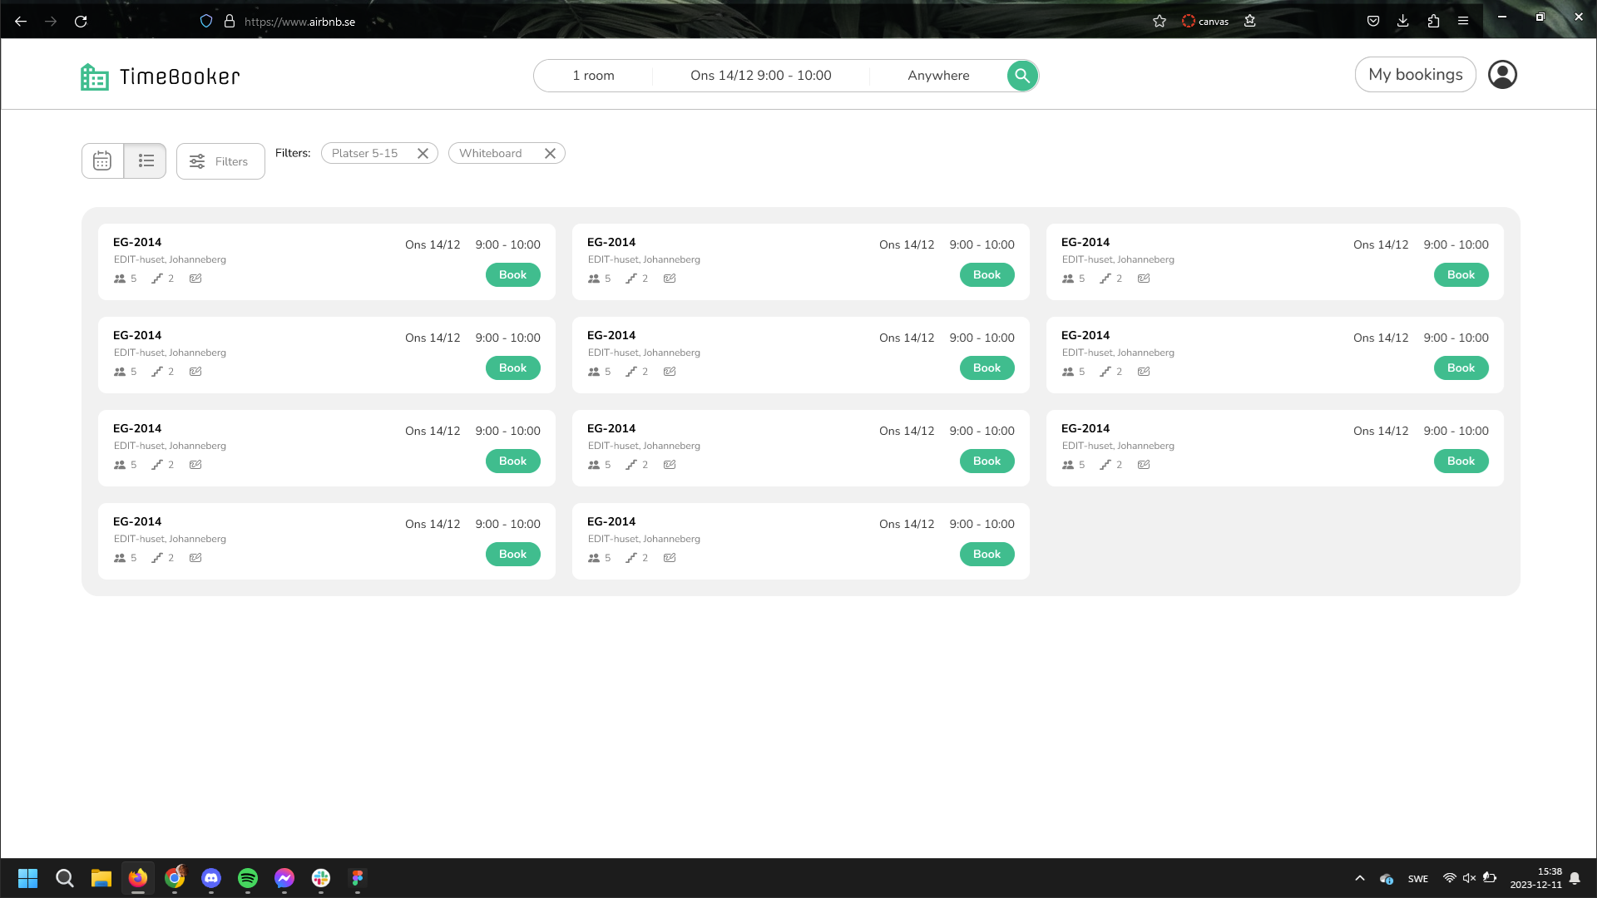Switch to list view
Screen dimensions: 1597x898
[x=146, y=161]
